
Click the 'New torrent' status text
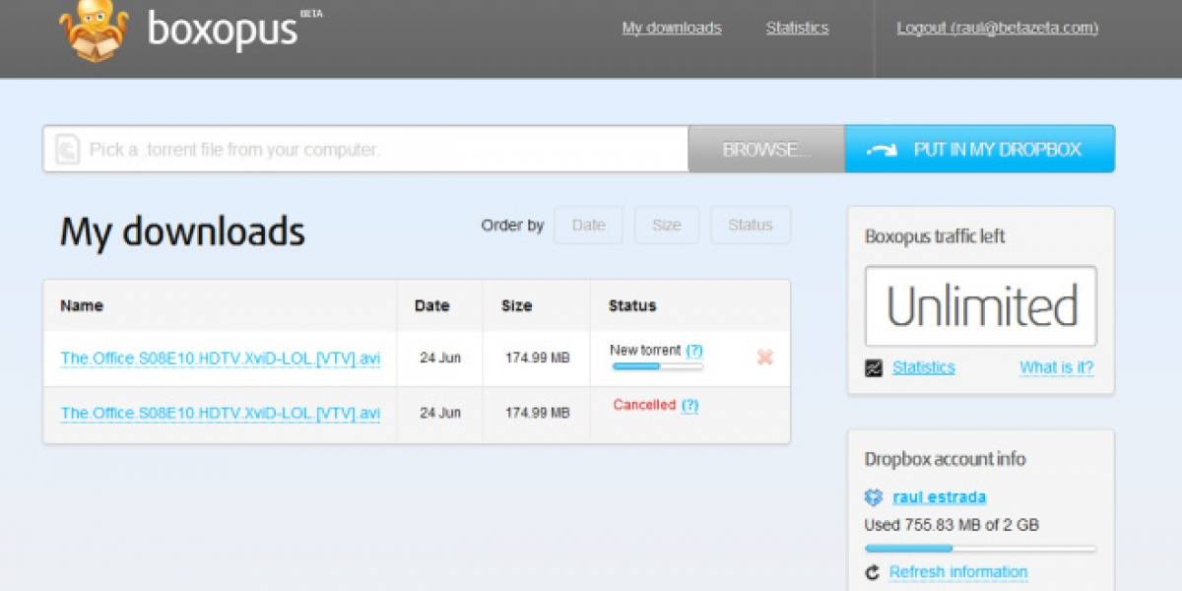[x=645, y=350]
